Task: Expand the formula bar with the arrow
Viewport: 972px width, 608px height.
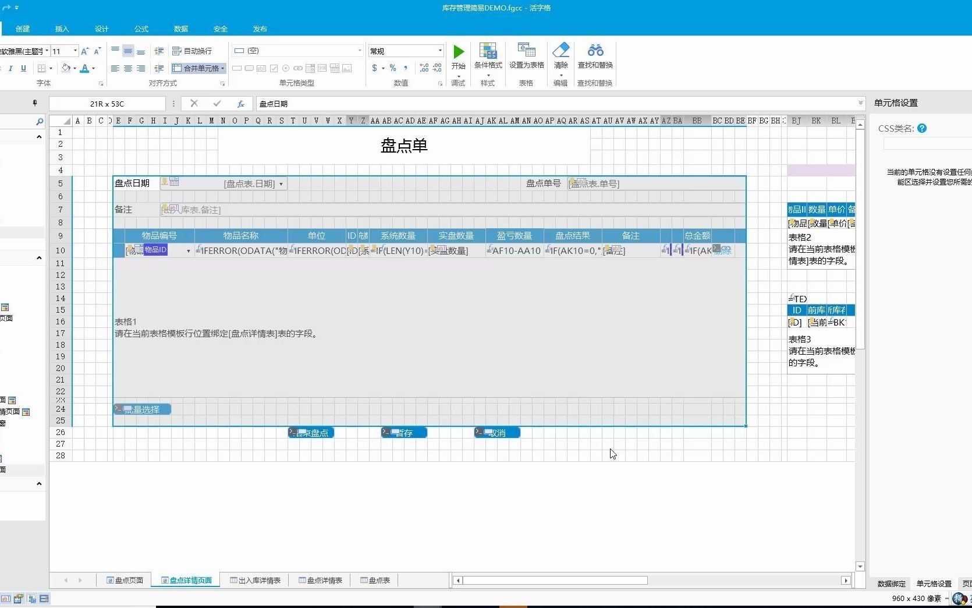Action: pos(860,103)
